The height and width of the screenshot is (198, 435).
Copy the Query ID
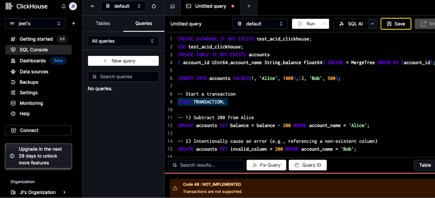[x=308, y=165]
